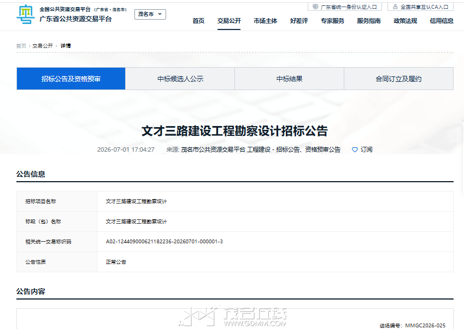Click the 首页 breadcrumb link

click(21, 46)
